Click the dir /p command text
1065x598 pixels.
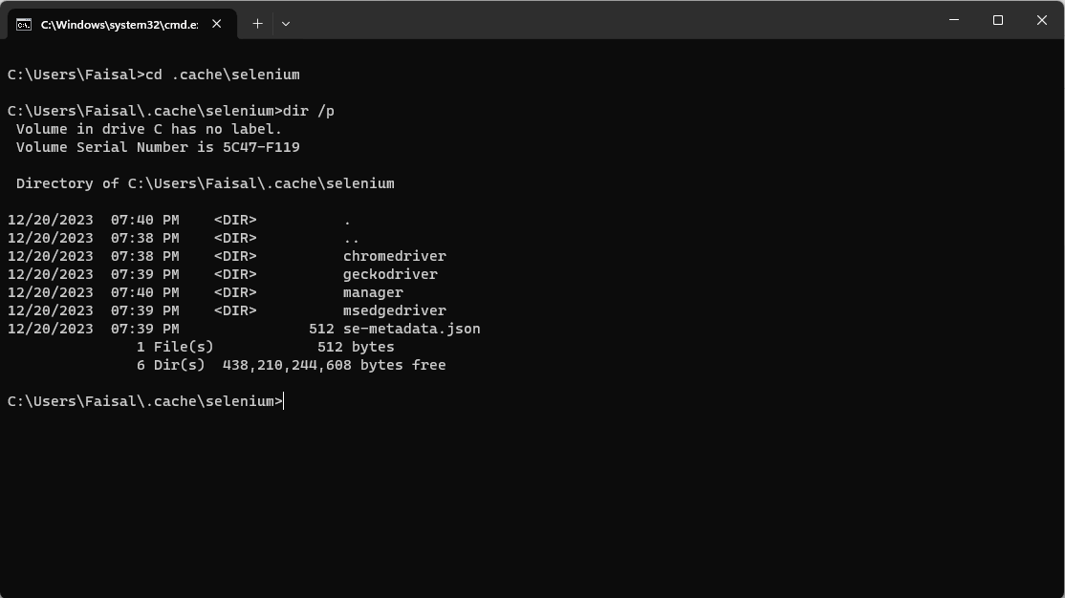coord(309,110)
